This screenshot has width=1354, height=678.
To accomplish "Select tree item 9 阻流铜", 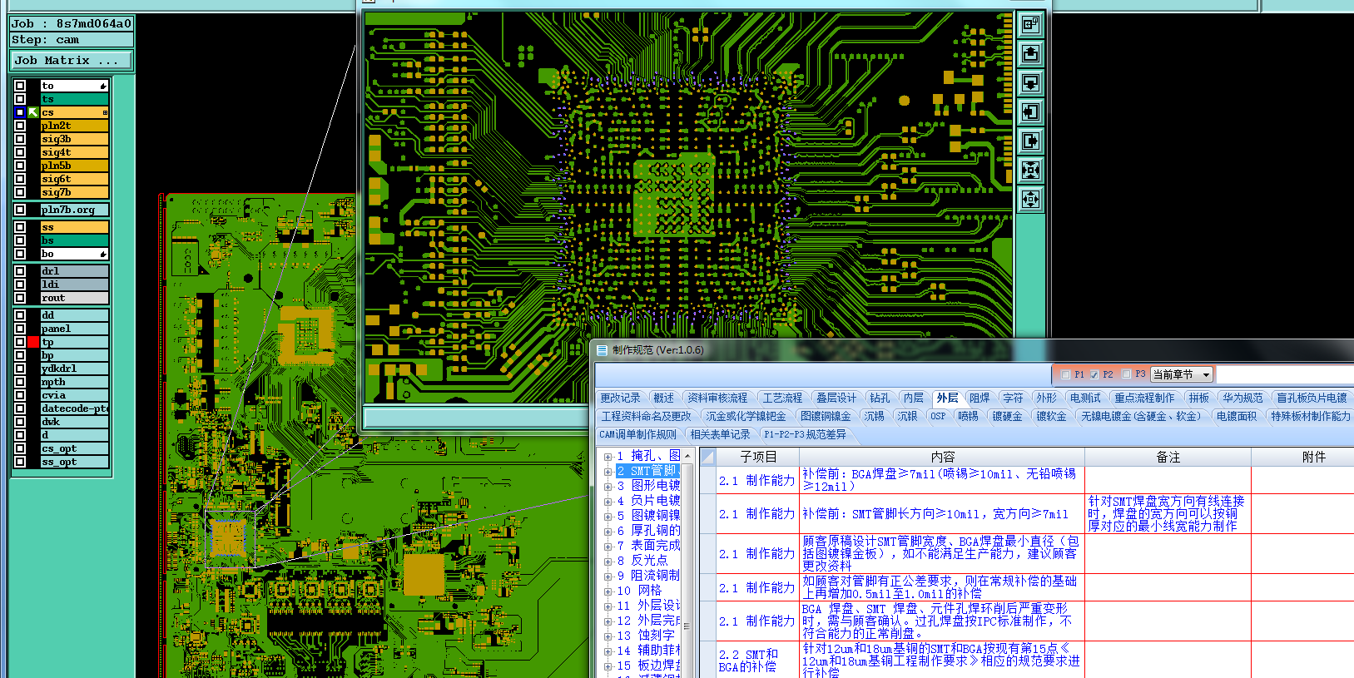I will (x=648, y=576).
